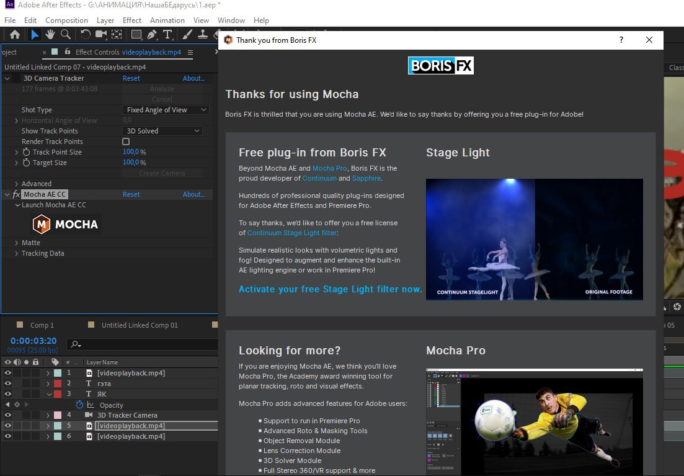Click label color swatch of 3D Tracker Camera
The height and width of the screenshot is (476, 684).
coord(58,415)
